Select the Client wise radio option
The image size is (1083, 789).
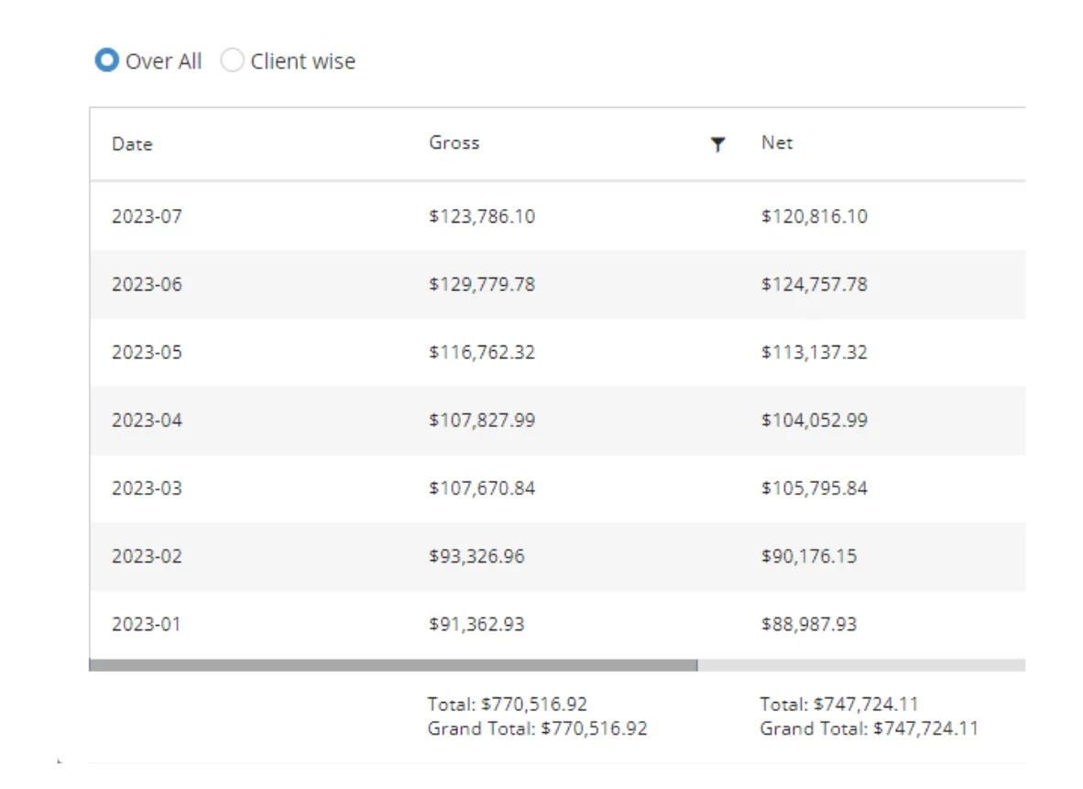pos(233,61)
